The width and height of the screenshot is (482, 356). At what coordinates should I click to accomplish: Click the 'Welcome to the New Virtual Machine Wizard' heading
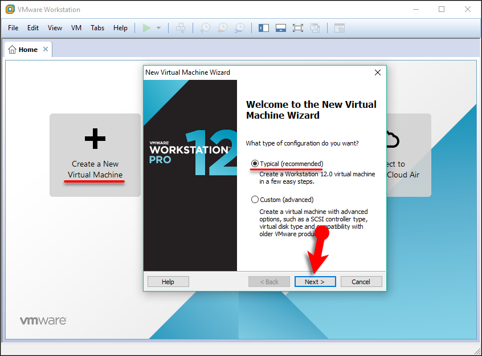tap(311, 110)
